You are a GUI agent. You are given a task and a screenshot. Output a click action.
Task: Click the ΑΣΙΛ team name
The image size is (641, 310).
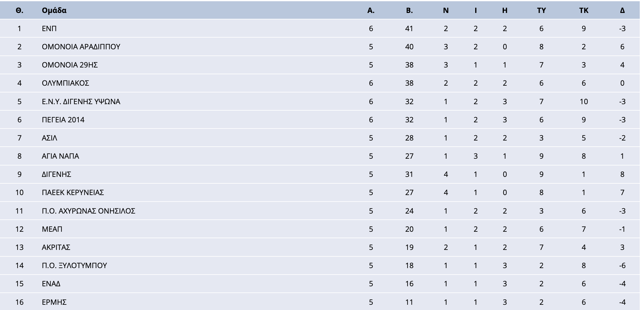coord(49,138)
